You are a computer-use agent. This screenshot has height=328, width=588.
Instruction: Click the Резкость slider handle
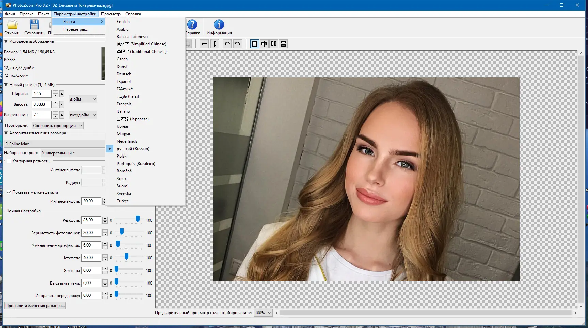click(x=138, y=219)
